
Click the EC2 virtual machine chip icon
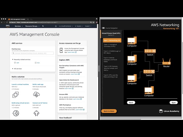(x=15, y=94)
